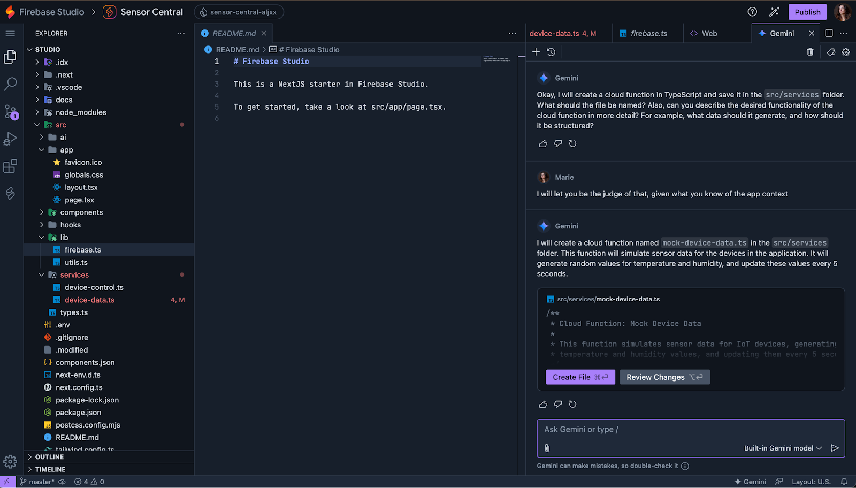The height and width of the screenshot is (488, 856).
Task: Collapse the STUDIO root section
Action: pos(109,49)
